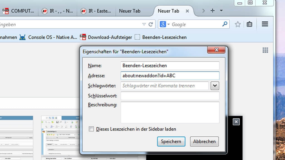Click the Name field showing Beenden-Lesezeichen
This screenshot has width=285, height=160.
pyautogui.click(x=170, y=66)
